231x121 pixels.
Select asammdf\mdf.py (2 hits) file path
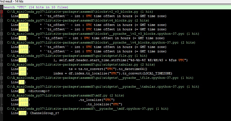[x=65, y=95]
